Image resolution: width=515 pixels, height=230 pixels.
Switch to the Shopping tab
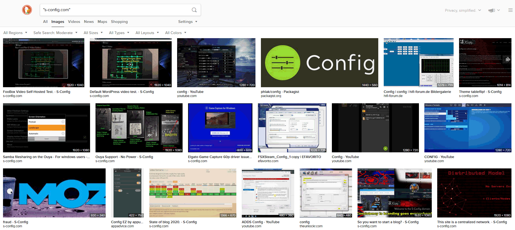point(119,22)
